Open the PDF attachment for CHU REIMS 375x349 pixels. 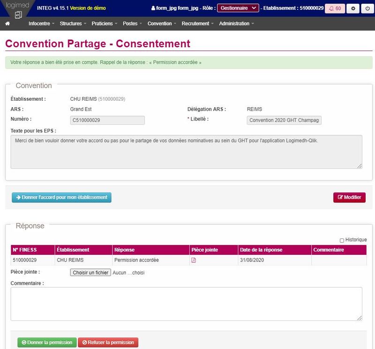tap(194, 260)
